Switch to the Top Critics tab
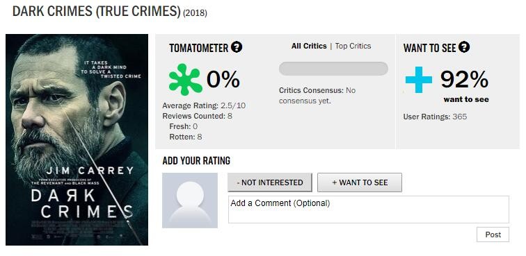 [353, 46]
